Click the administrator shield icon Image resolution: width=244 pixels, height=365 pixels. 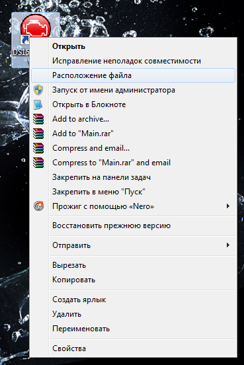[38, 90]
